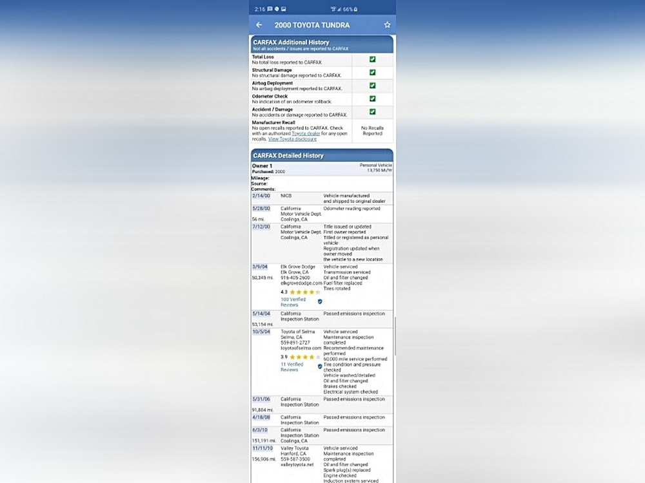Select the 6/3/10 date entry
The width and height of the screenshot is (645, 483).
259,430
